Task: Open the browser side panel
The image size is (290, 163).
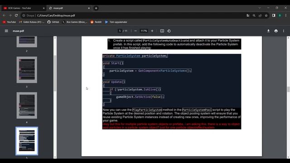Action: 274,15
